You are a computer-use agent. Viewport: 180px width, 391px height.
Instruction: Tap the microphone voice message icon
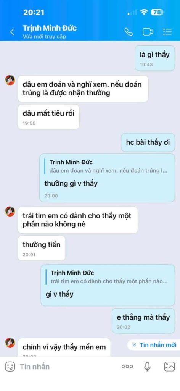pyautogui.click(x=147, y=366)
